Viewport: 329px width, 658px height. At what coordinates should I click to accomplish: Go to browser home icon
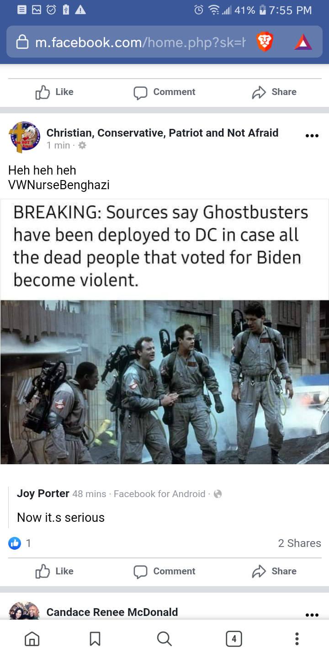coord(32,638)
